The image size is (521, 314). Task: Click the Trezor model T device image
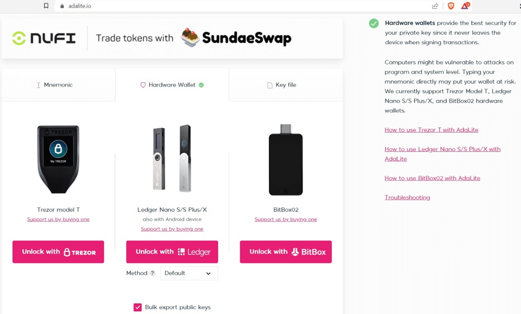pos(58,159)
